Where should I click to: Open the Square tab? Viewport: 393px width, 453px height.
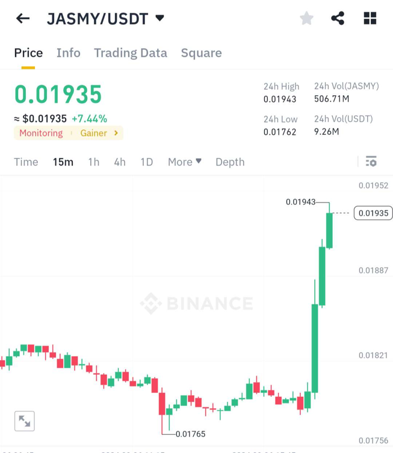pos(202,53)
